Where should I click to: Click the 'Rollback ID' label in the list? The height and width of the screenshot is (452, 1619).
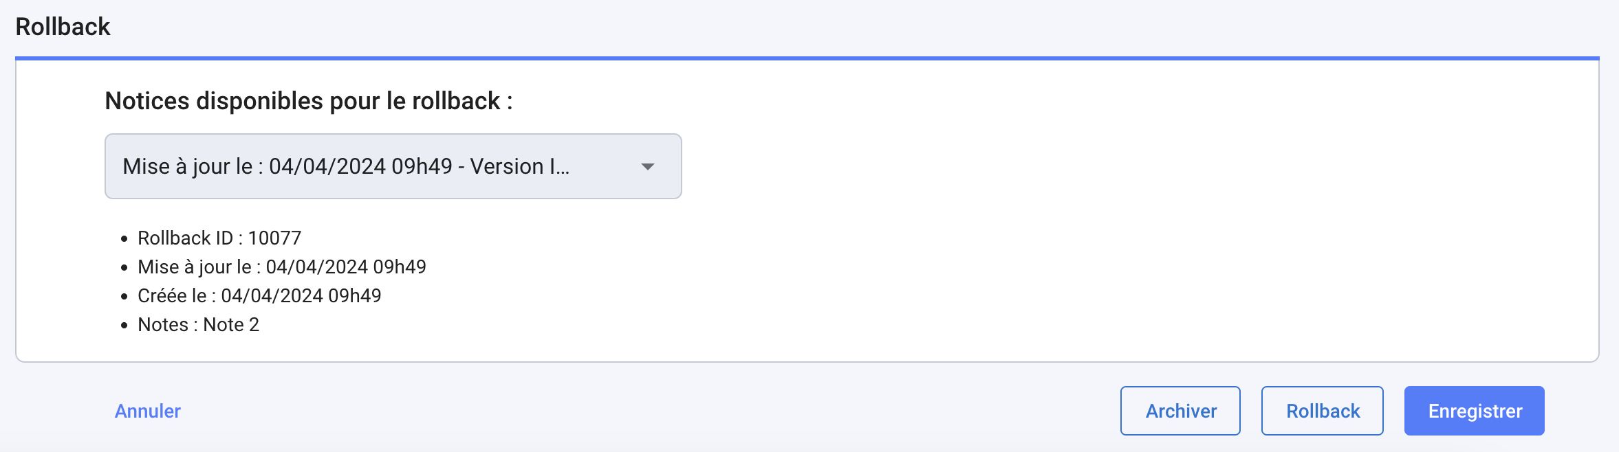pos(185,238)
